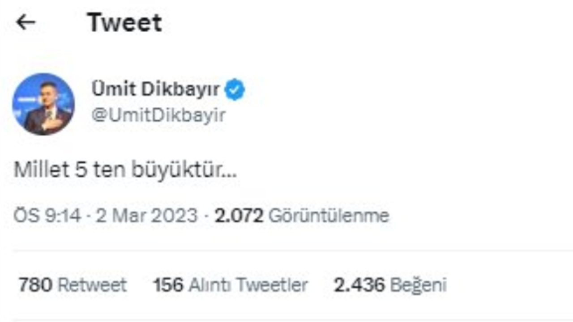Image resolution: width=573 pixels, height=322 pixels.
Task: Click the ÖS 9:14 timestamp
Action: [x=47, y=216]
